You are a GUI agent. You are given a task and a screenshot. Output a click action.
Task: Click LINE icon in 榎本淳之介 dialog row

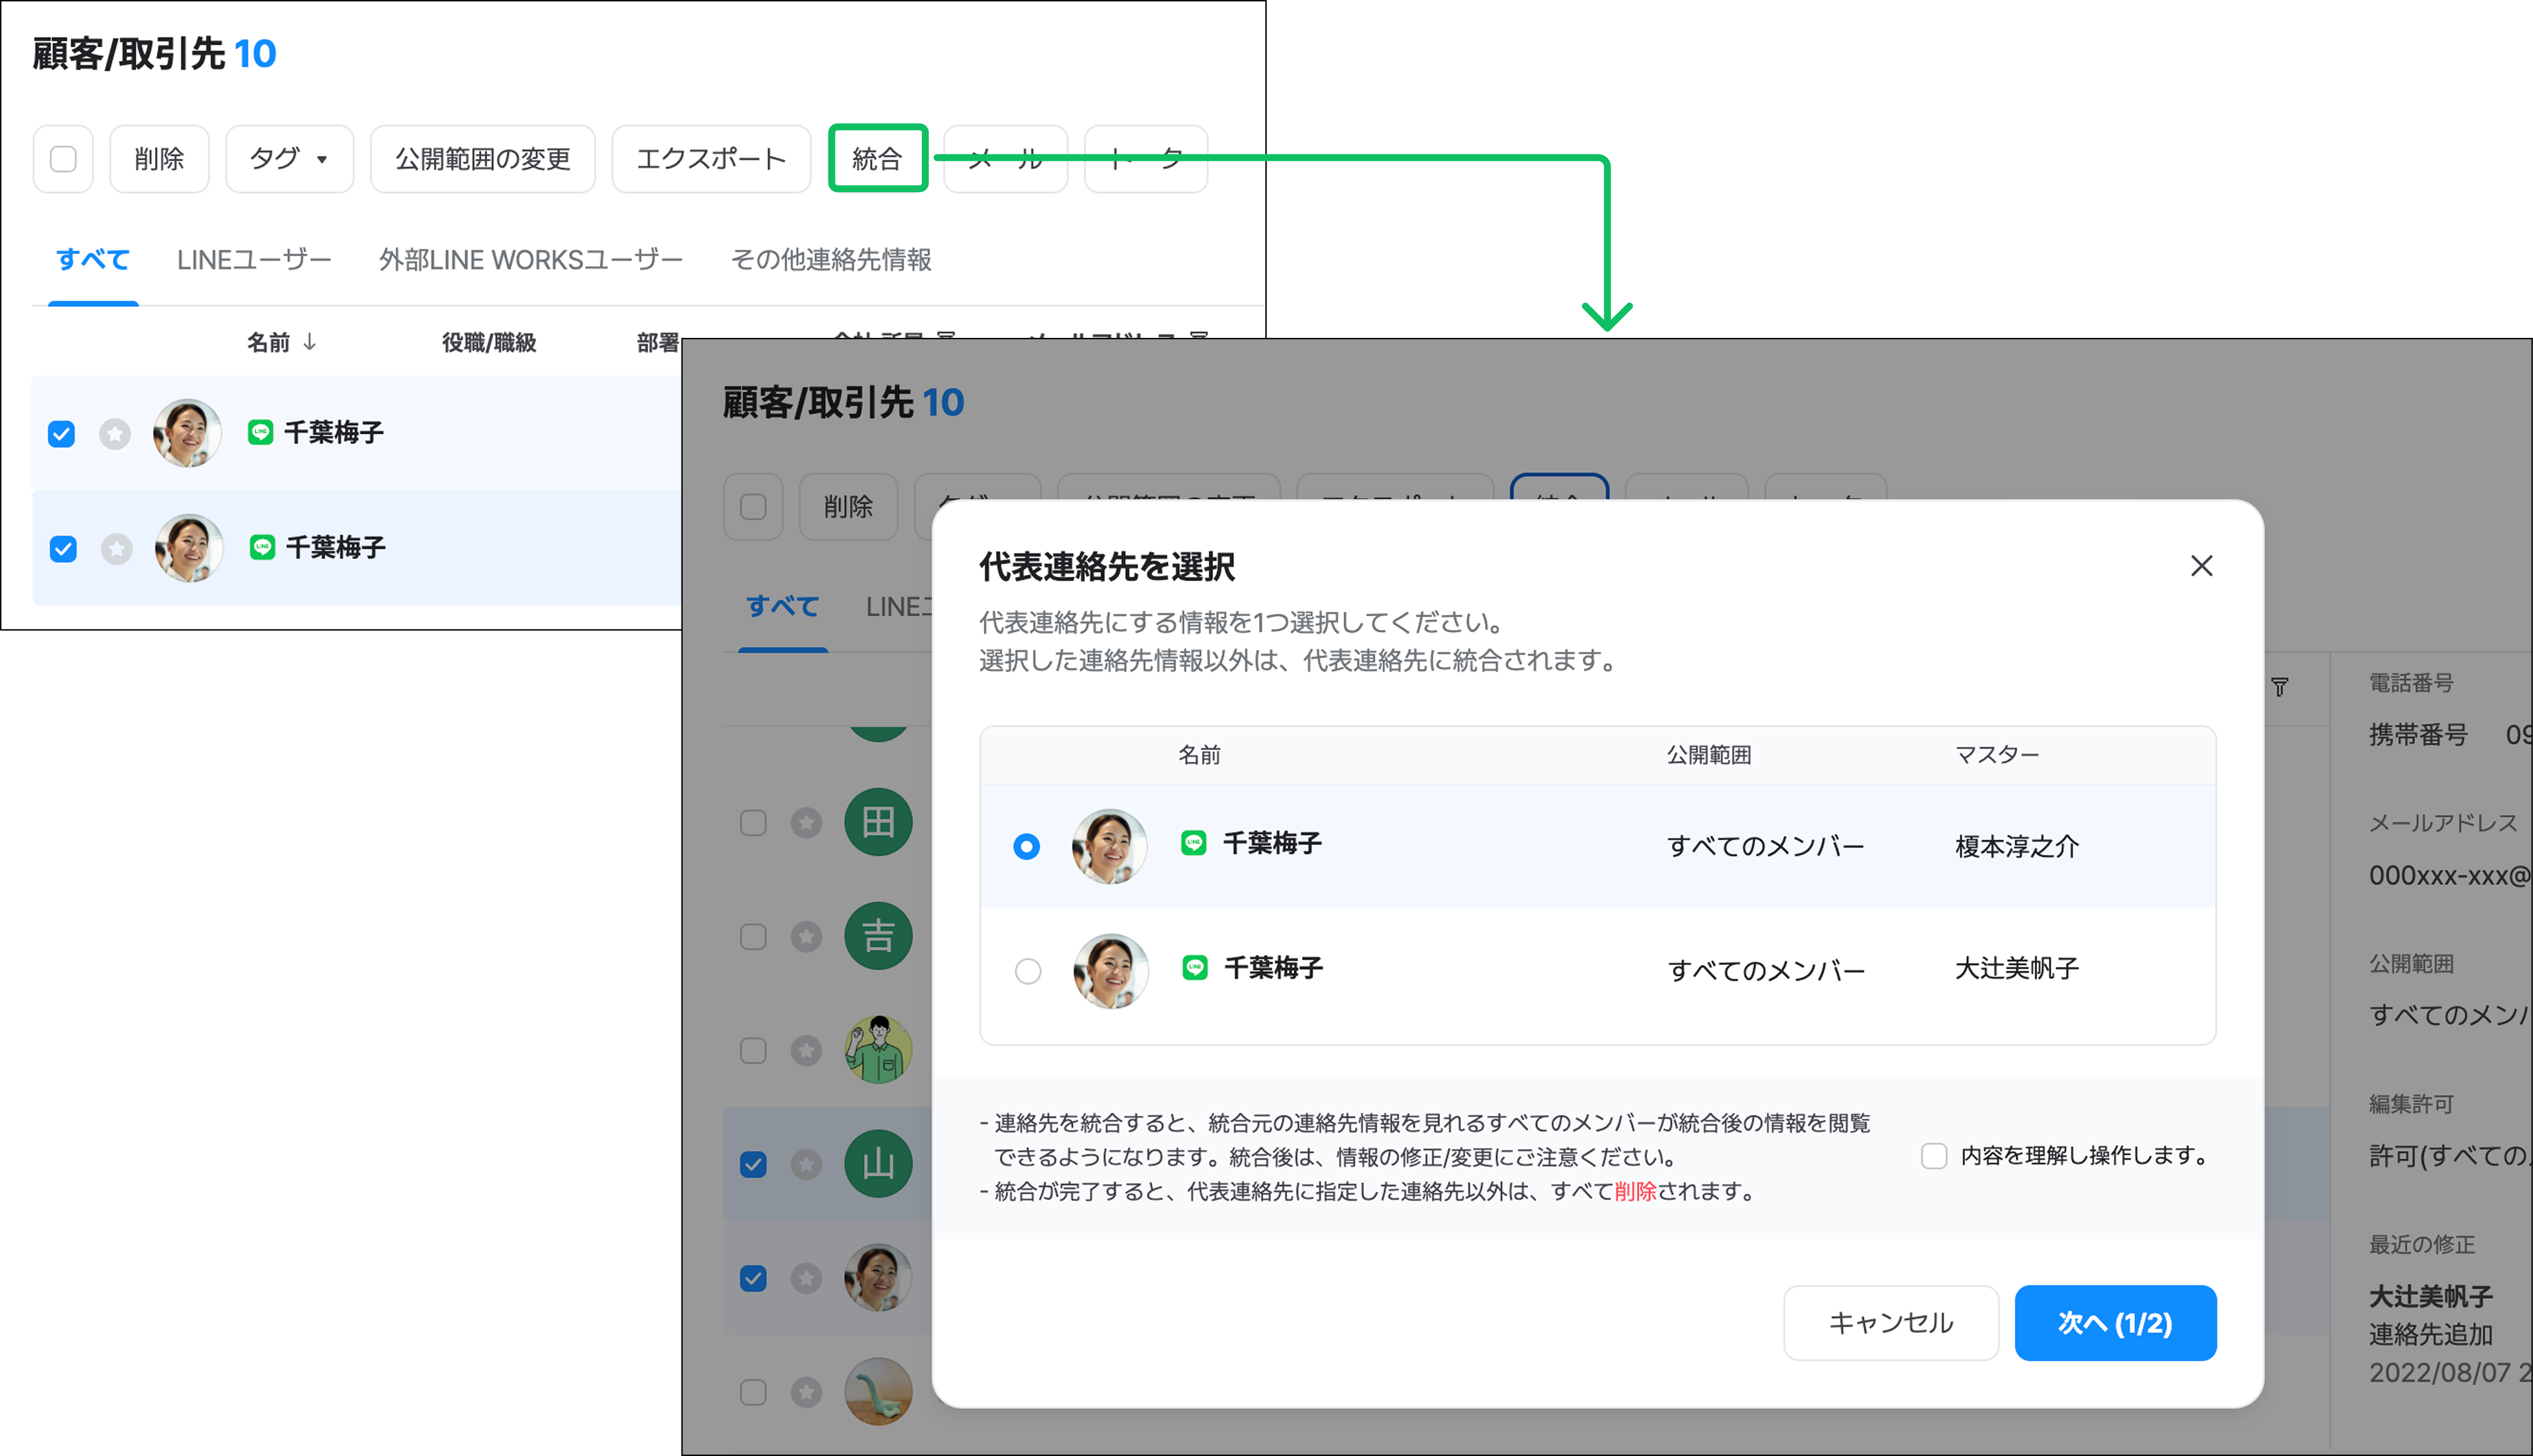1193,843
